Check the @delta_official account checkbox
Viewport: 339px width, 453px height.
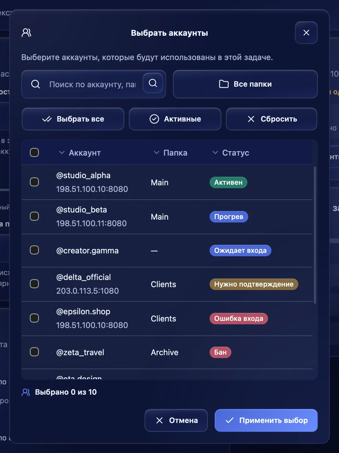coord(34,284)
